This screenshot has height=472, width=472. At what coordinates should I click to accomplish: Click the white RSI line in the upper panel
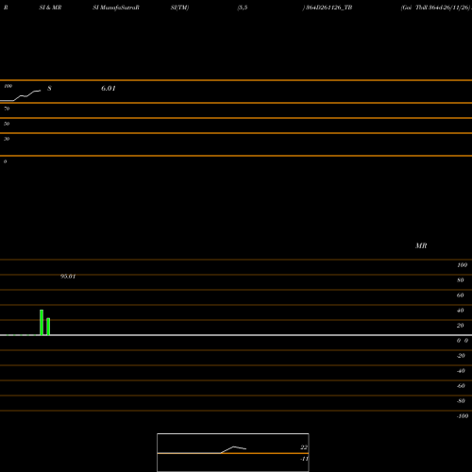(x=21, y=96)
